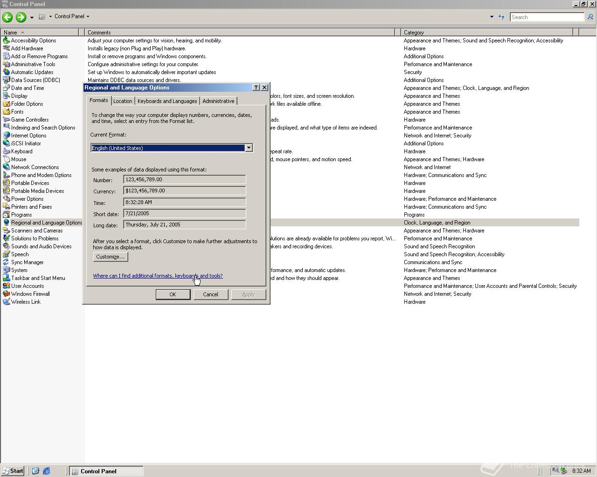Expand the Control Panel breadcrumb arrow
The image size is (597, 477).
88,16
